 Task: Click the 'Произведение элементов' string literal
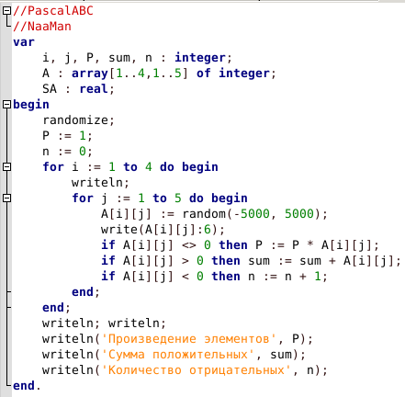(x=189, y=339)
